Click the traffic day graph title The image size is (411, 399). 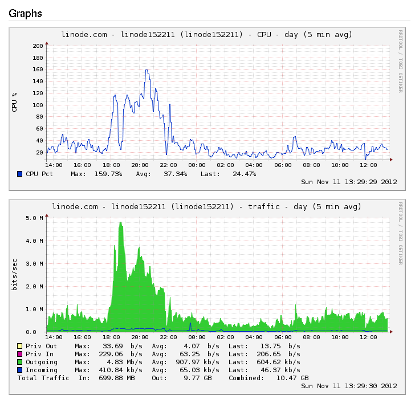pyautogui.click(x=206, y=206)
